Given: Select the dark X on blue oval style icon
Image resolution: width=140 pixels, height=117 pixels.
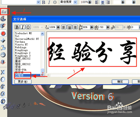Looking at the screenshot, I should (x=3, y=94).
